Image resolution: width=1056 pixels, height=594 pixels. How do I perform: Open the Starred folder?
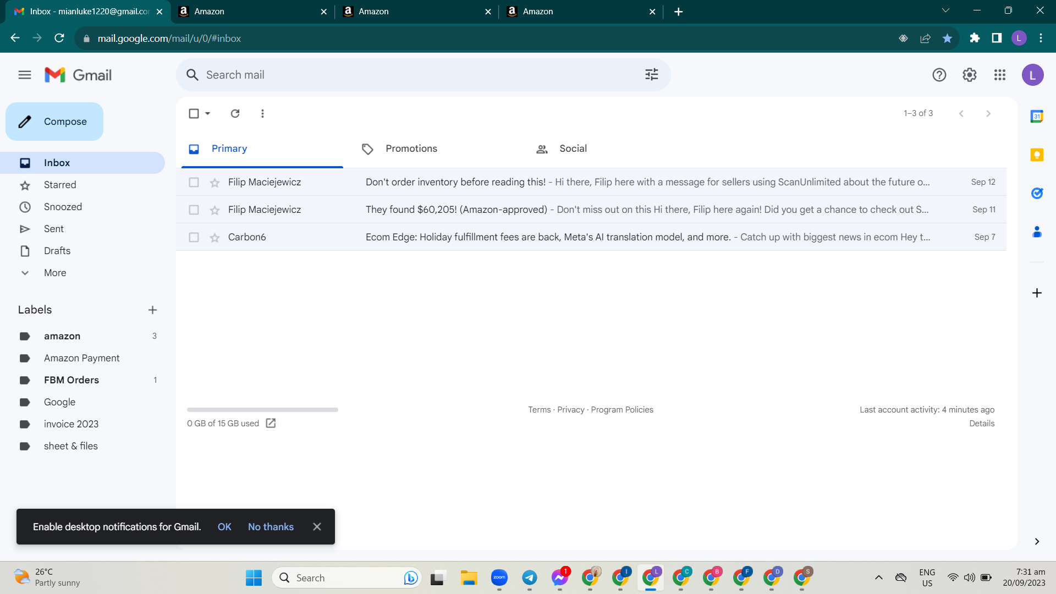tap(82, 185)
